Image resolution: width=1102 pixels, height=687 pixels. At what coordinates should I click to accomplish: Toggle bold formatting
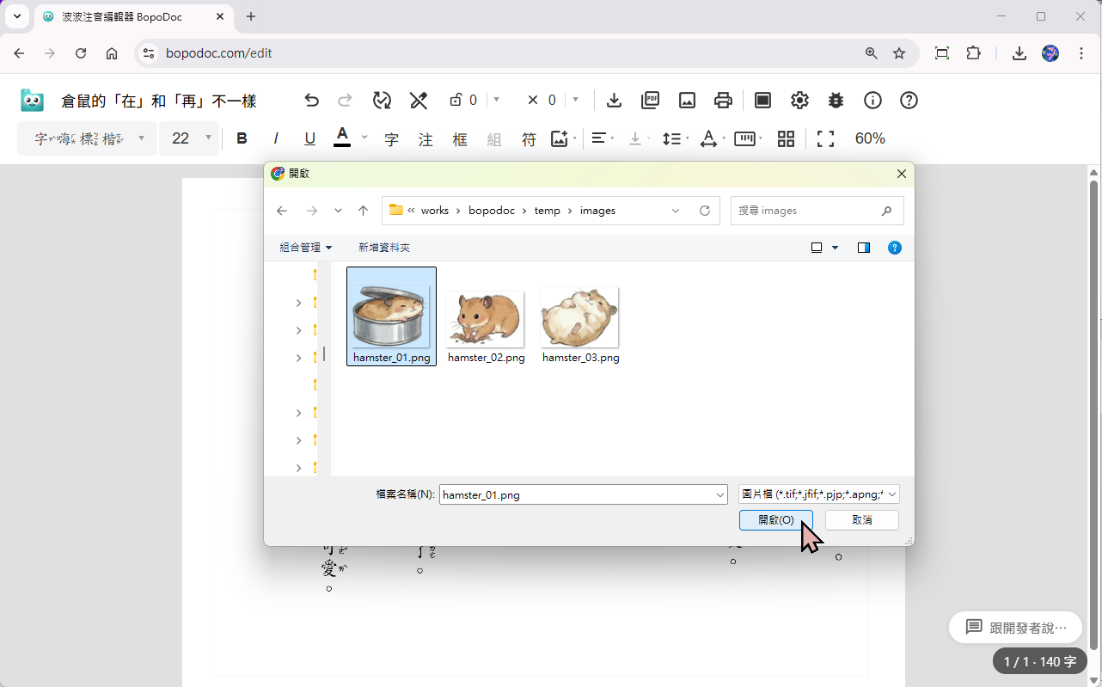[x=242, y=138]
